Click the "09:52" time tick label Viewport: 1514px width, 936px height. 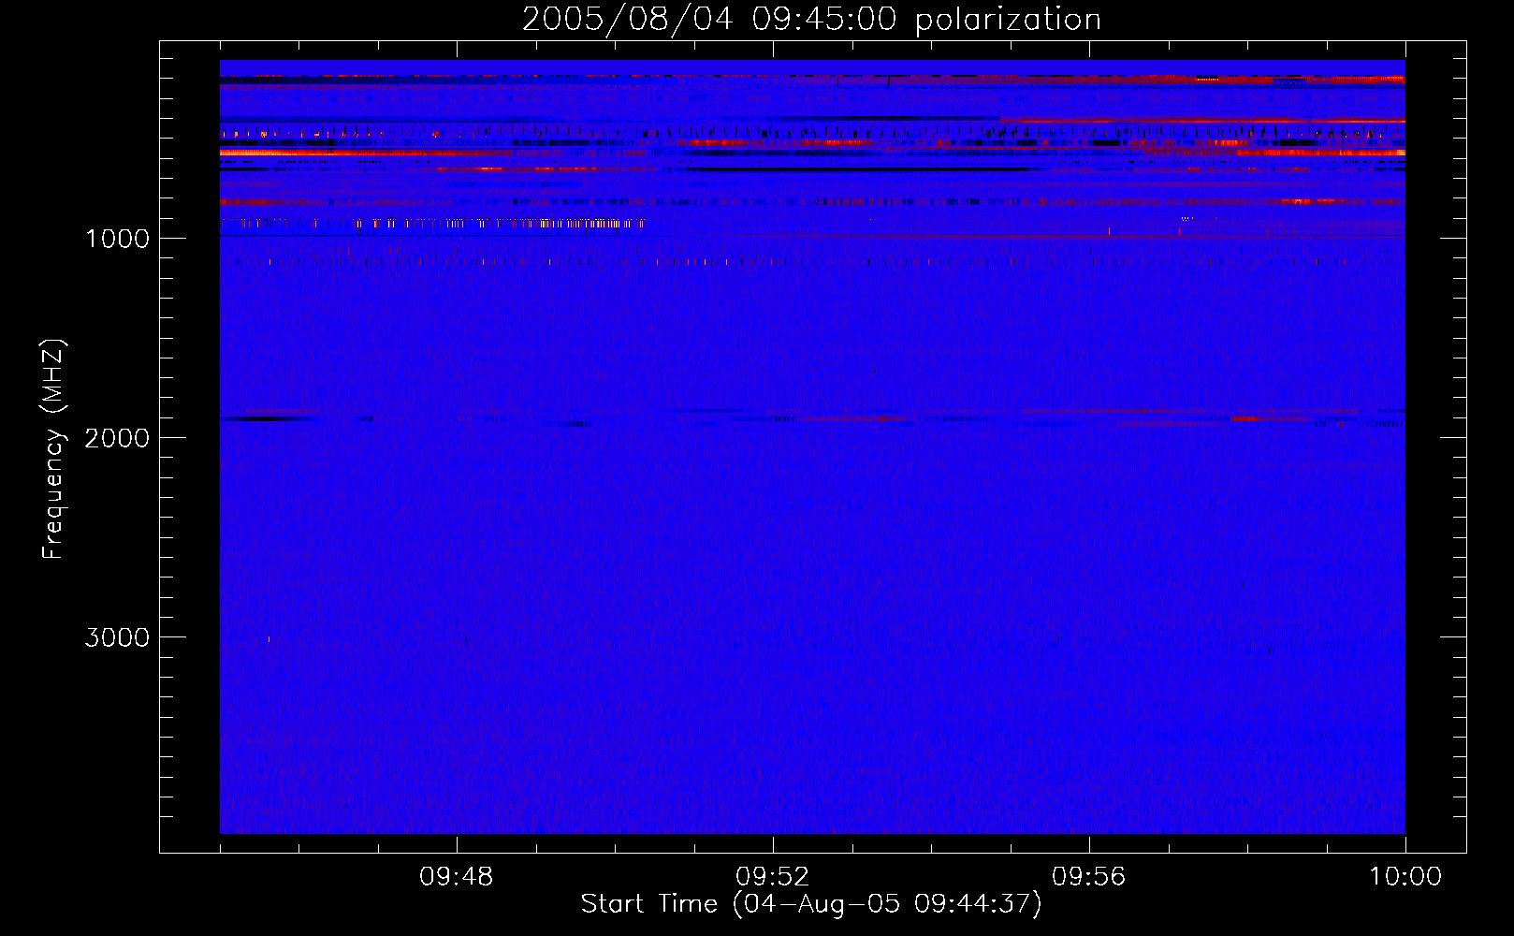pos(773,877)
